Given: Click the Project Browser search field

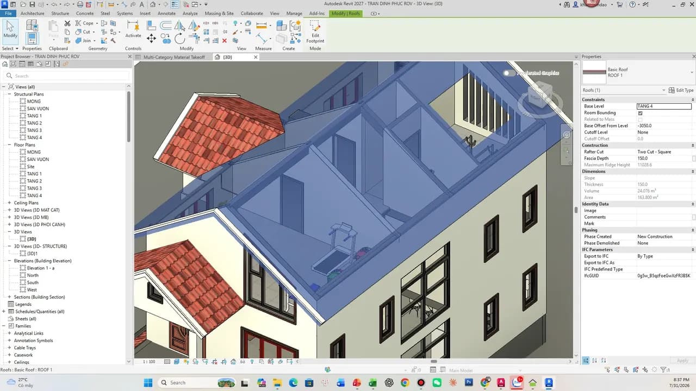Looking at the screenshot, I should pyautogui.click(x=66, y=76).
